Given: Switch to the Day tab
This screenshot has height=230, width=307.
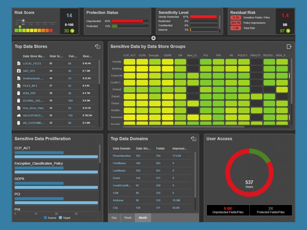Looking at the screenshot, I should 114,218.
